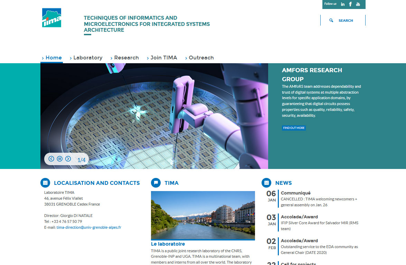
Task: Open the Facebook follow icon
Action: (x=350, y=4)
